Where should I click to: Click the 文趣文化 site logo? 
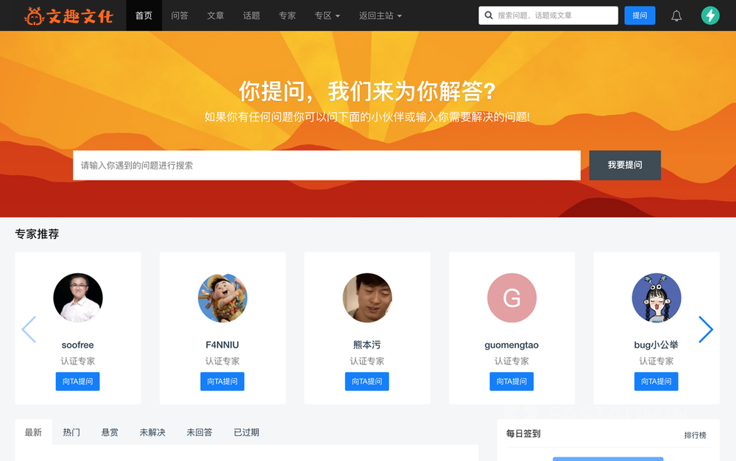tap(68, 16)
